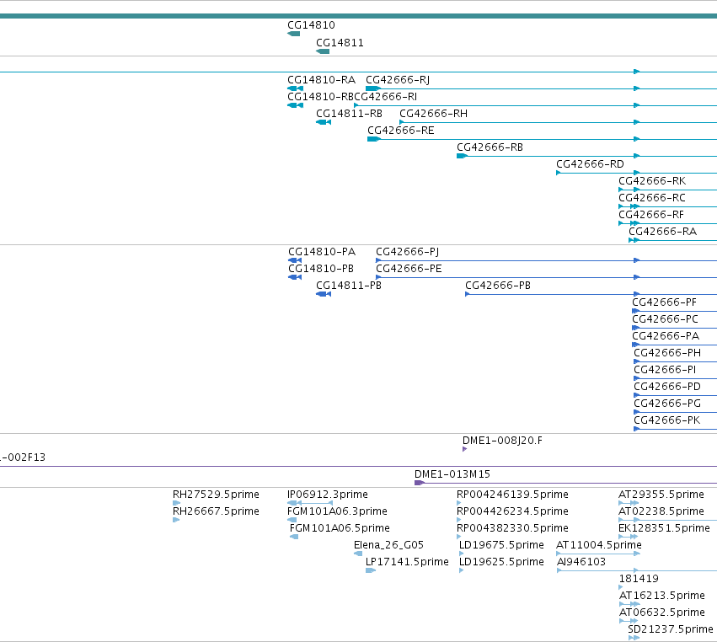The height and width of the screenshot is (642, 717).
Task: Select EST AT29355.5prime
Action: click(661, 495)
